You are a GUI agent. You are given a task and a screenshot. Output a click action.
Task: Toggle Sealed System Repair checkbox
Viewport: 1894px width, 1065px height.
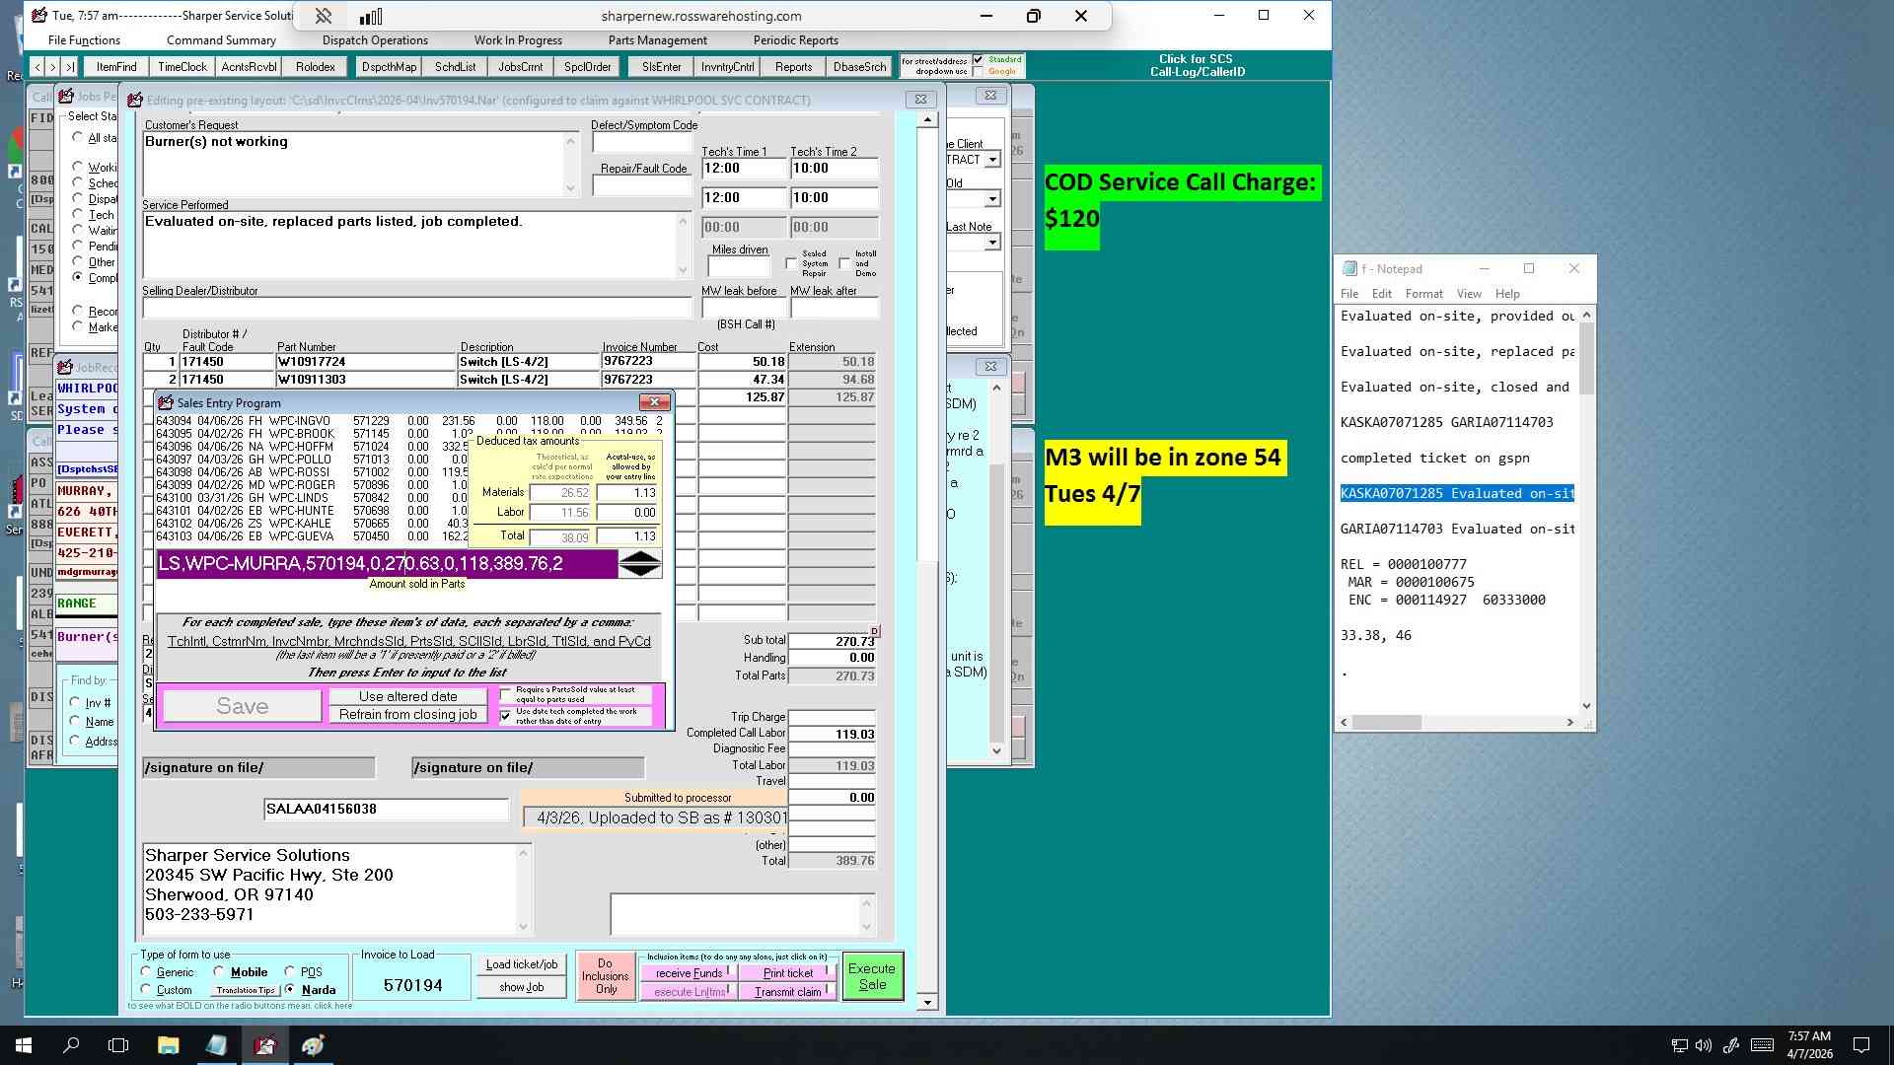pyautogui.click(x=791, y=263)
